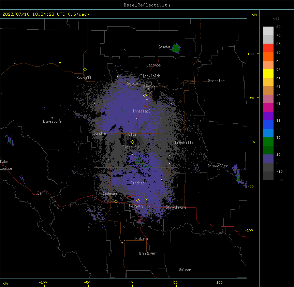Click the Lacombe city label
This screenshot has width=294, height=287.
tap(153, 65)
